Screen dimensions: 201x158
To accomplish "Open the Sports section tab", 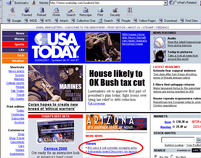I will point(15,44).
